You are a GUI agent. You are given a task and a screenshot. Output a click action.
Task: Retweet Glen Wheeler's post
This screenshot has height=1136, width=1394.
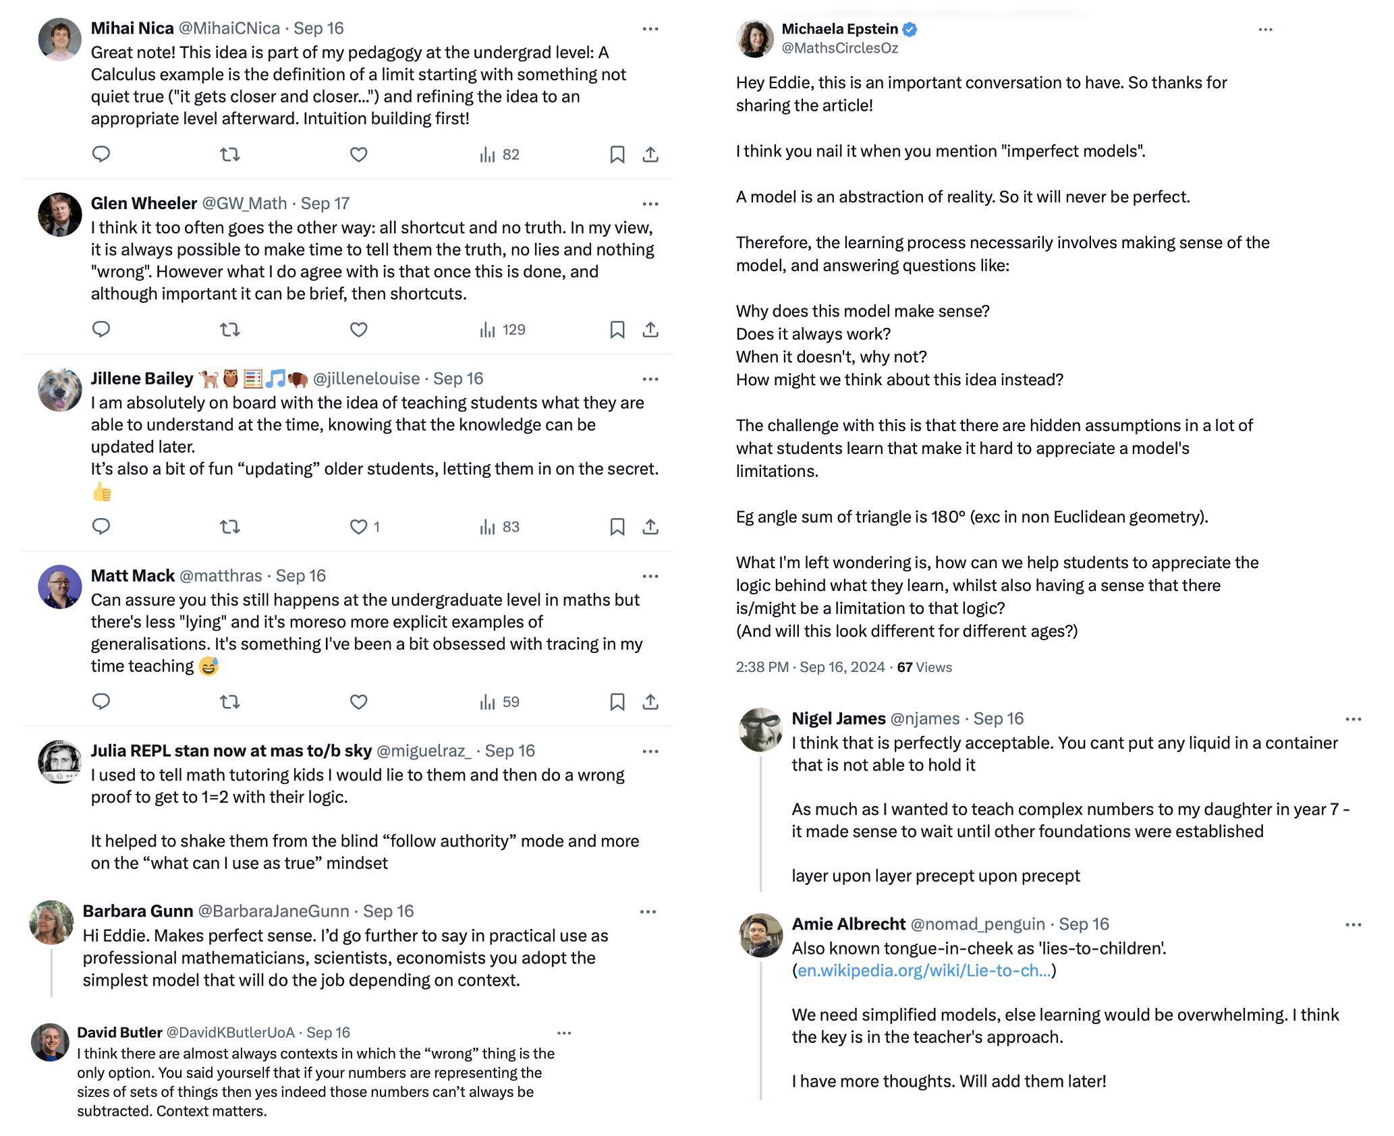pos(230,330)
